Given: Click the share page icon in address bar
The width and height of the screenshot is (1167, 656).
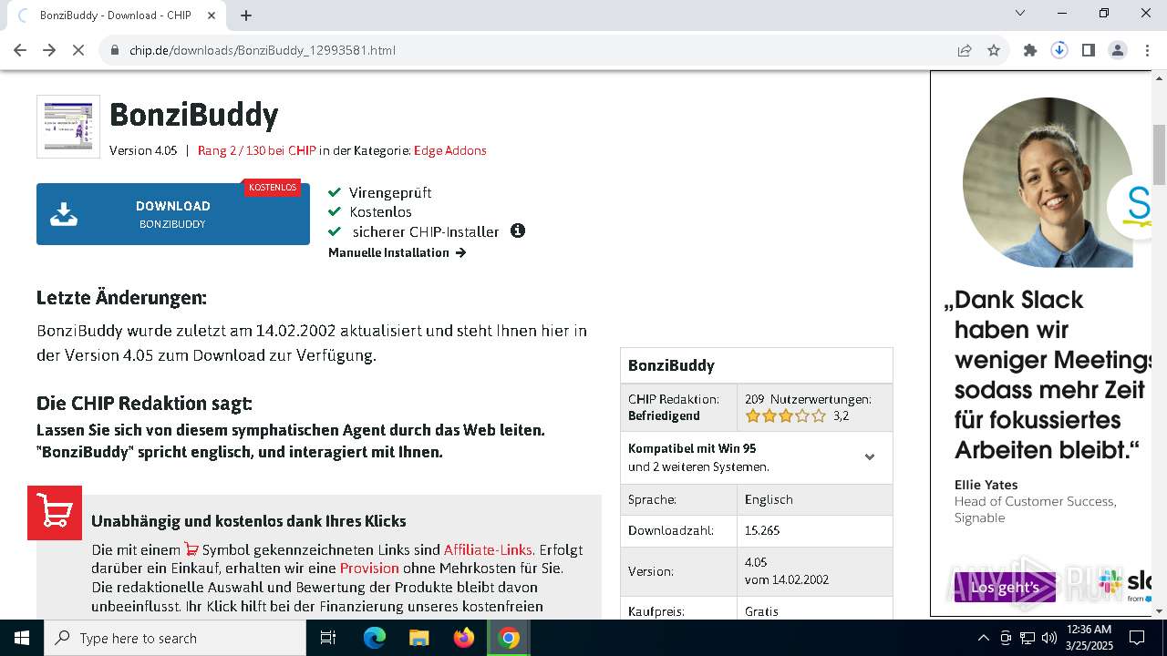Looking at the screenshot, I should click(965, 50).
